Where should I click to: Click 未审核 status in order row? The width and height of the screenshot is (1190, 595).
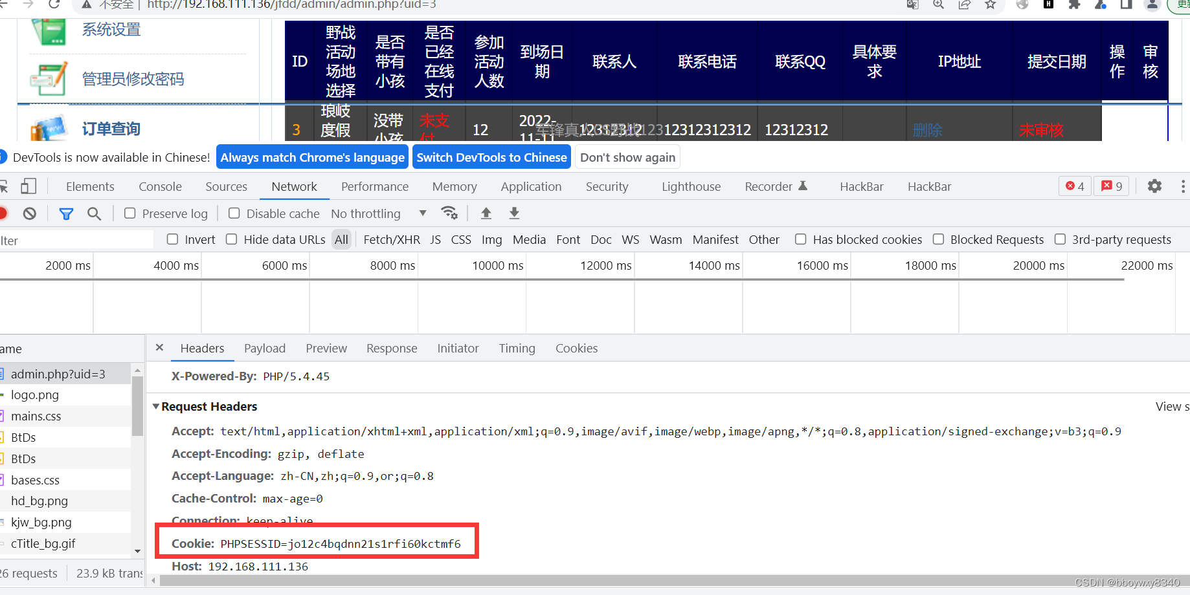coord(1041,130)
